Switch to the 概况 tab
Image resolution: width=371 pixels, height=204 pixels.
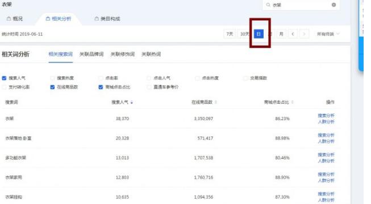click(x=15, y=18)
